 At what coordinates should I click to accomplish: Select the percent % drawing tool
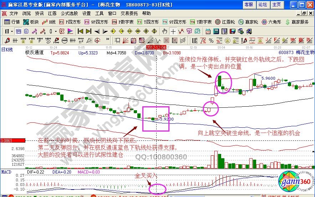point(211,41)
